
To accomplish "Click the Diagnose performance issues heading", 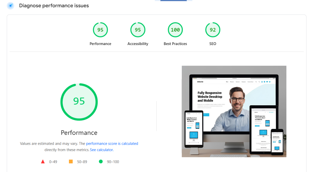I will [54, 6].
